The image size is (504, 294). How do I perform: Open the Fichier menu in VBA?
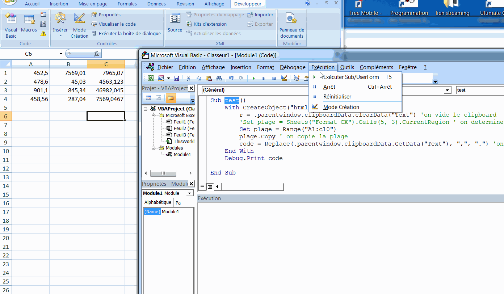click(165, 67)
